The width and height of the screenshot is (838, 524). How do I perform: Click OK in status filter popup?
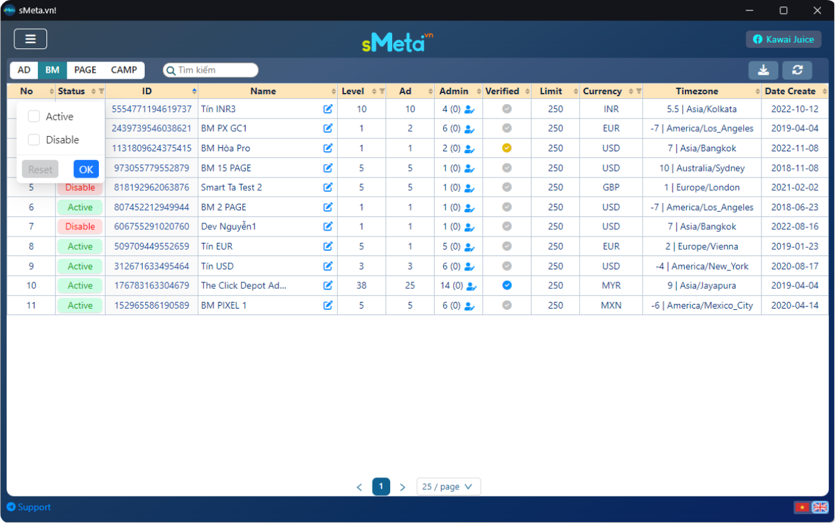click(x=86, y=170)
